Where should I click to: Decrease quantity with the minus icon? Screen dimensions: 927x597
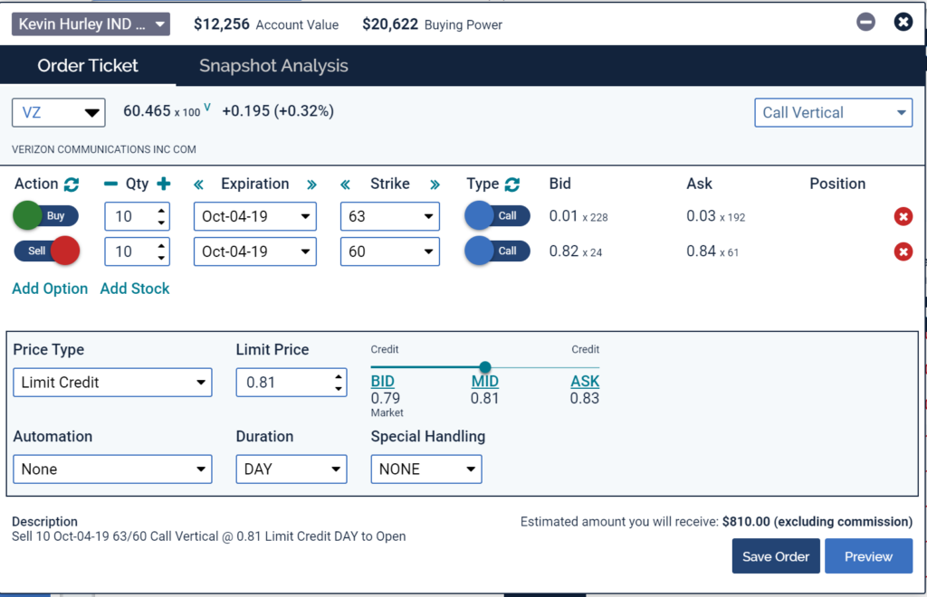pyautogui.click(x=110, y=184)
